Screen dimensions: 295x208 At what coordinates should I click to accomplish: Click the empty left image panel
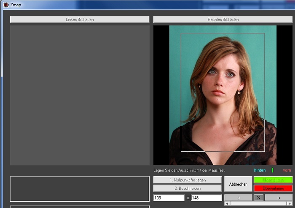(80, 95)
